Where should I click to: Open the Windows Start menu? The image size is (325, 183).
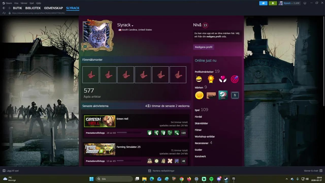click(x=91, y=179)
